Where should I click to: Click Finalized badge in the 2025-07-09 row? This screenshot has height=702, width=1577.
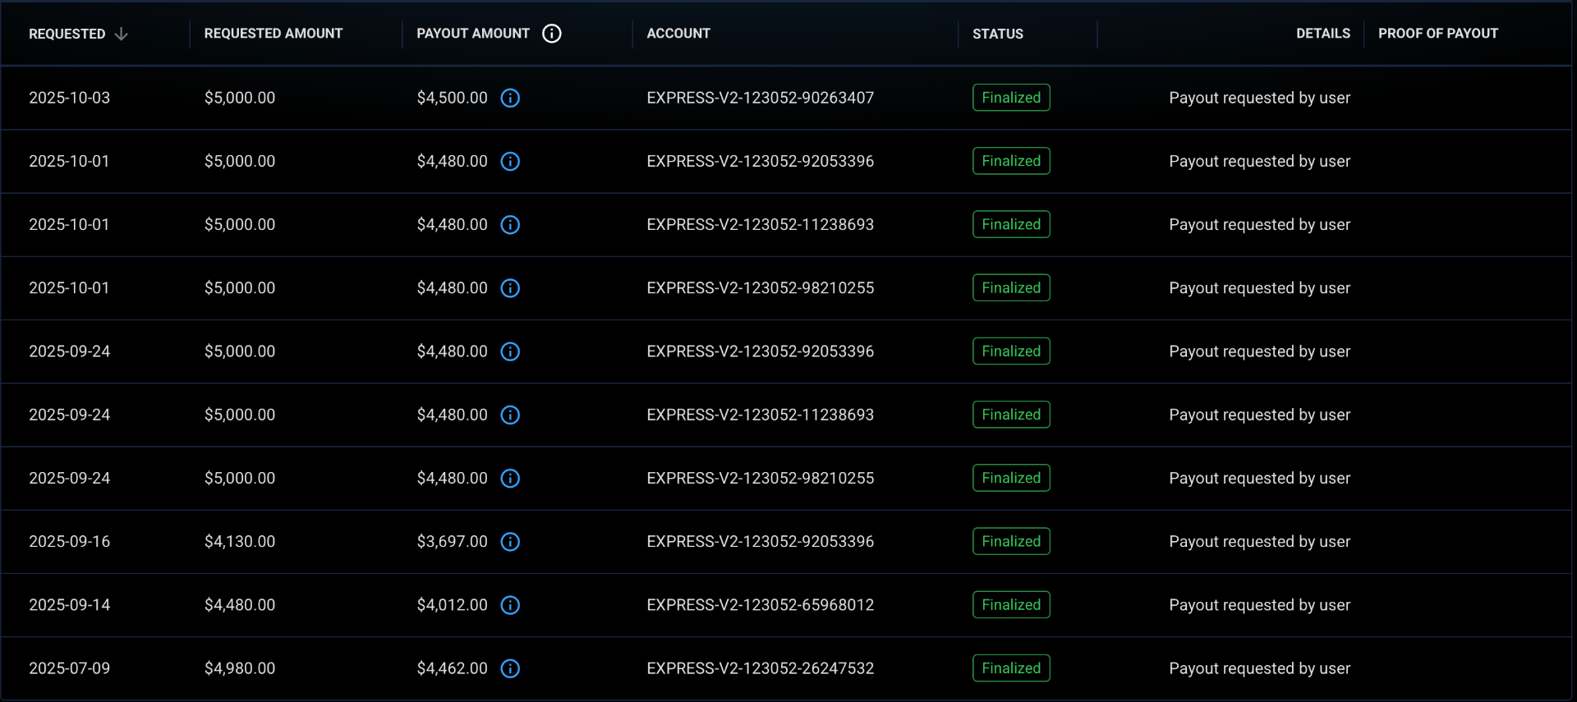click(1011, 668)
